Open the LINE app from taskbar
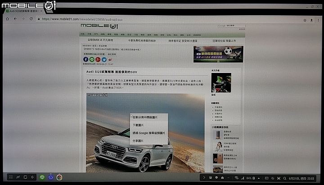 pos(42,177)
